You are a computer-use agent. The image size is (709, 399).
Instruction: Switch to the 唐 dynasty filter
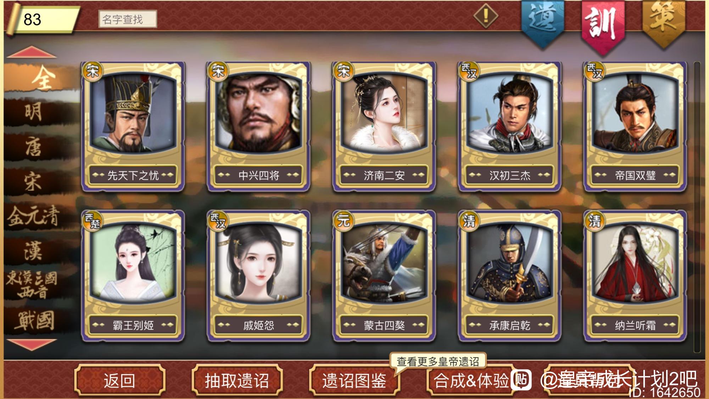(34, 147)
